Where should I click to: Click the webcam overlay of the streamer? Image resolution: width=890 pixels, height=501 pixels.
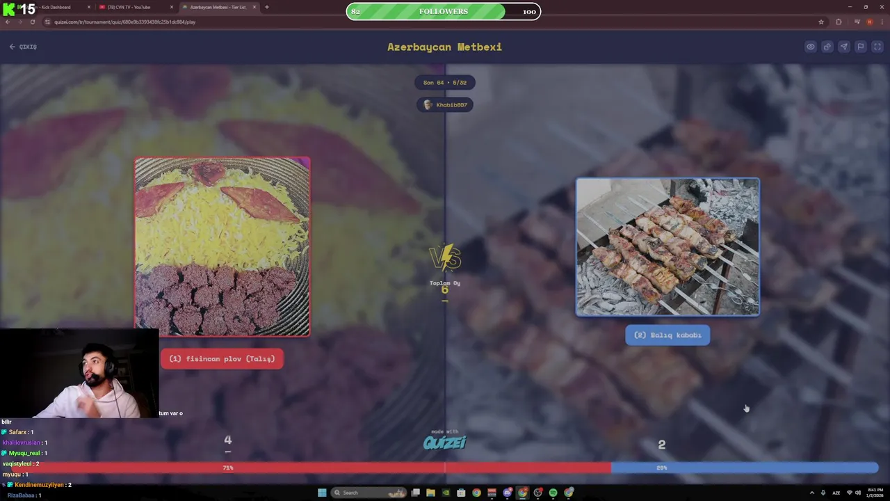click(79, 373)
